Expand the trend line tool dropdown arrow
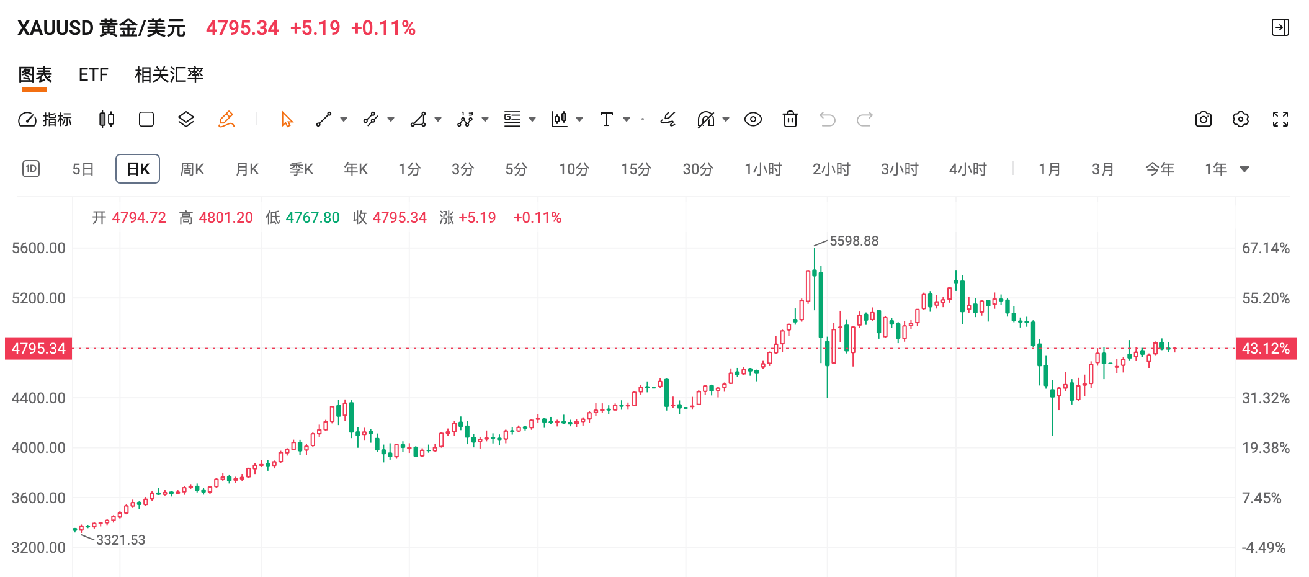Image resolution: width=1309 pixels, height=577 pixels. coord(344,119)
